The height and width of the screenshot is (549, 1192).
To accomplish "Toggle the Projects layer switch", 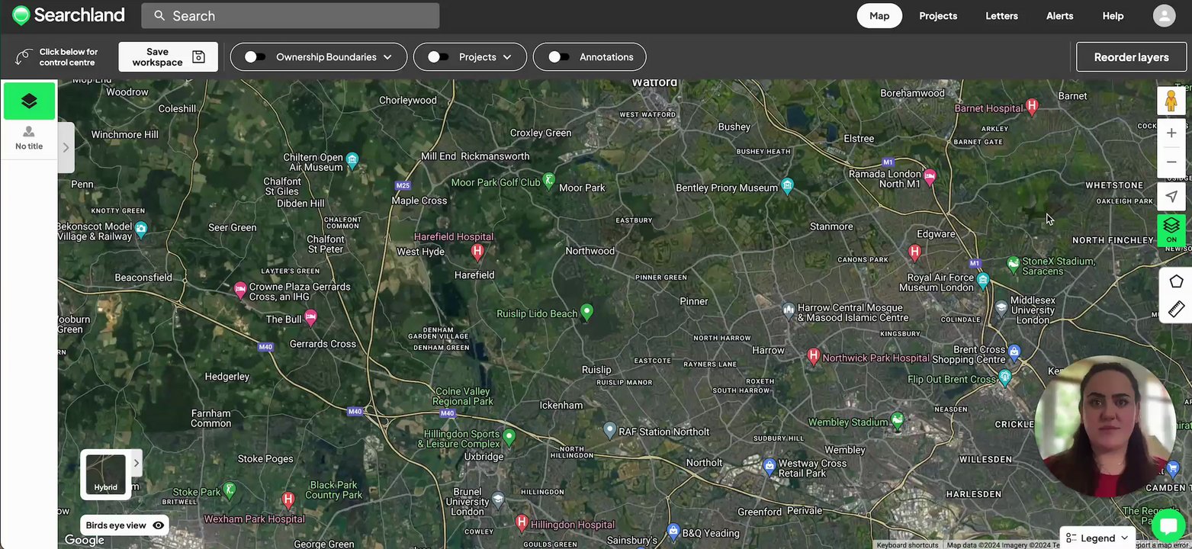I will 438,57.
